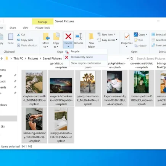Viewport: 166px width, 166px height.
Task: Click the georg-baumann-K_MufIn4w04-unsplash file name
Action: [88, 100]
